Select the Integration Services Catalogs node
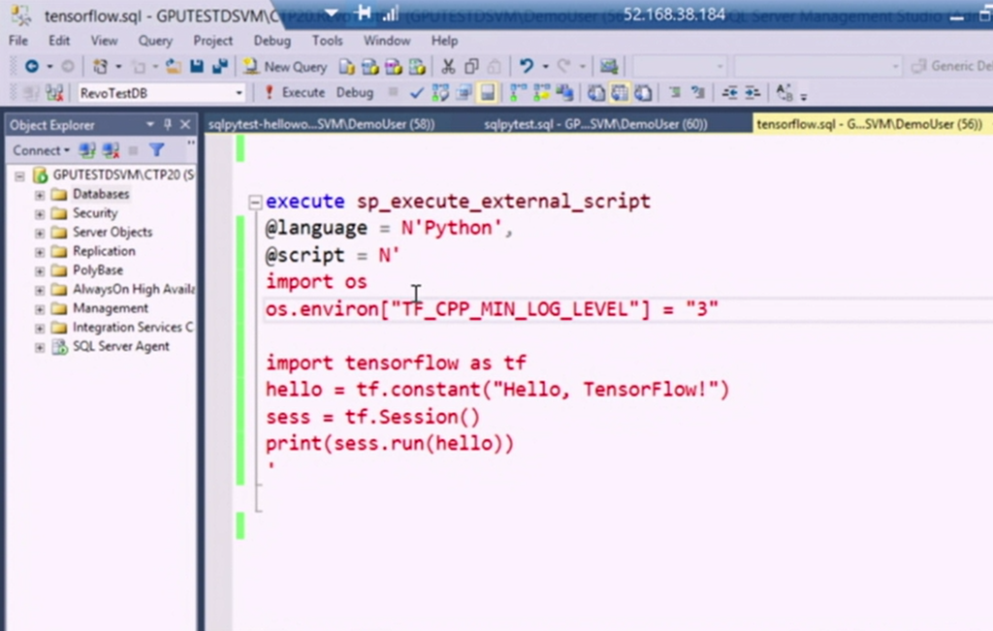Image resolution: width=993 pixels, height=631 pixels. coord(132,328)
